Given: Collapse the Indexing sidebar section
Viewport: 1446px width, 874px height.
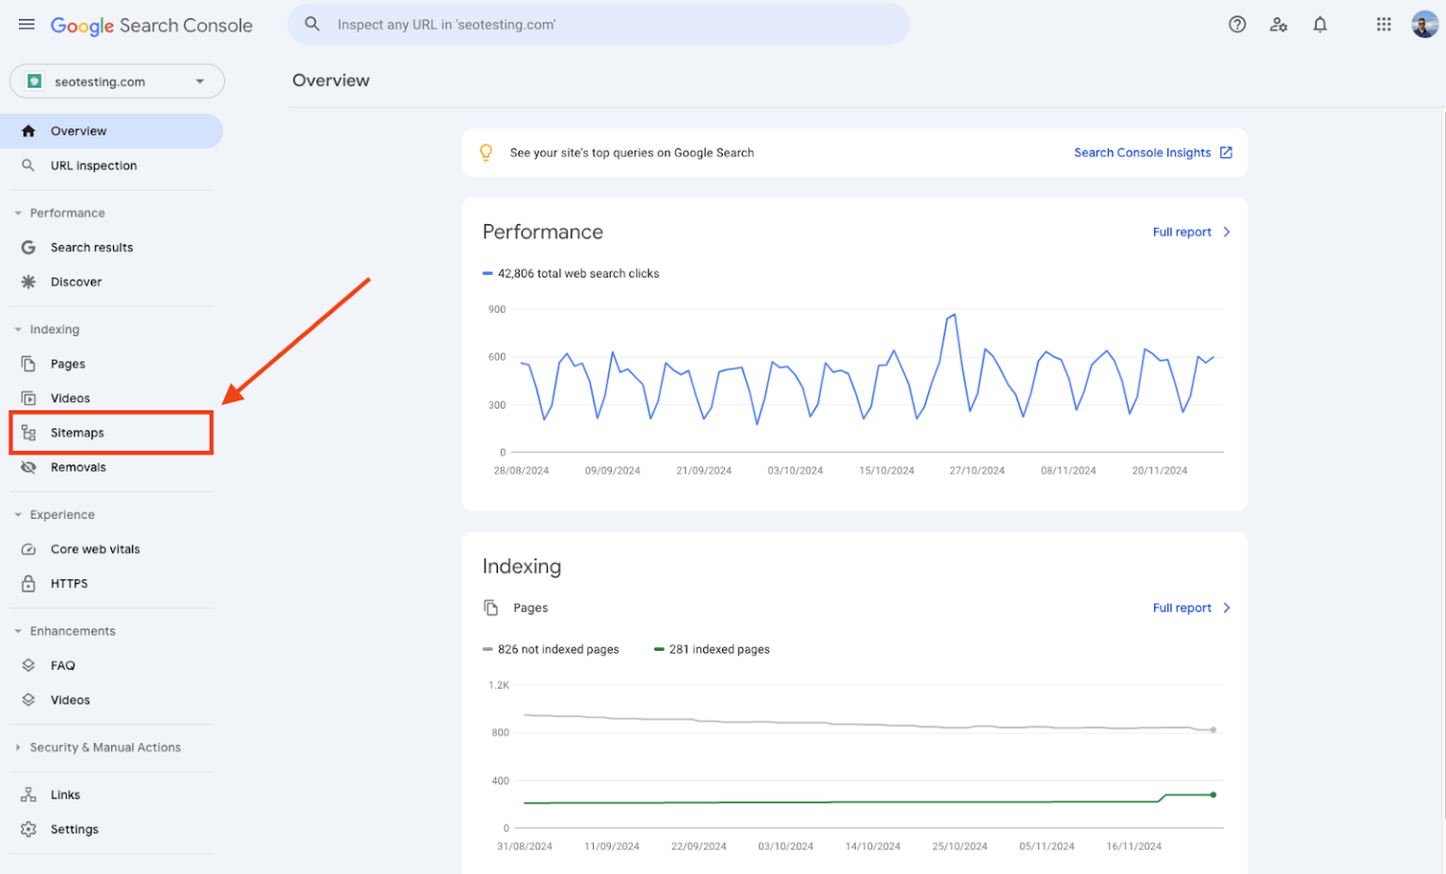Looking at the screenshot, I should (16, 329).
